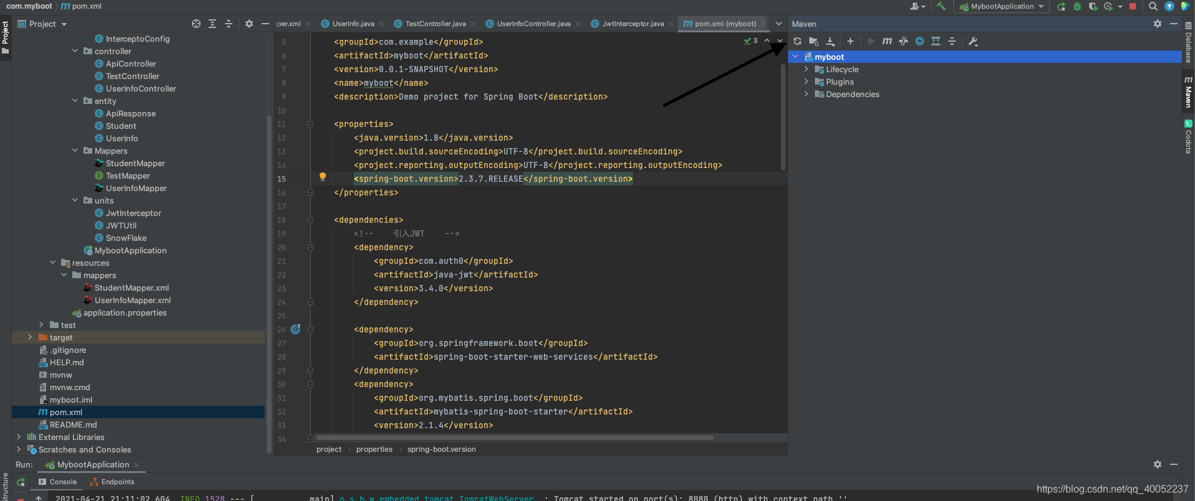Collapse the controller package
1195x501 pixels.
[x=75, y=51]
